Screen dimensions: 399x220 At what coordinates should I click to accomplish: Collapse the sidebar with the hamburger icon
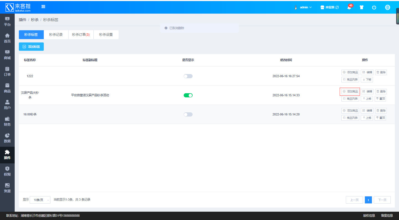(43, 7)
